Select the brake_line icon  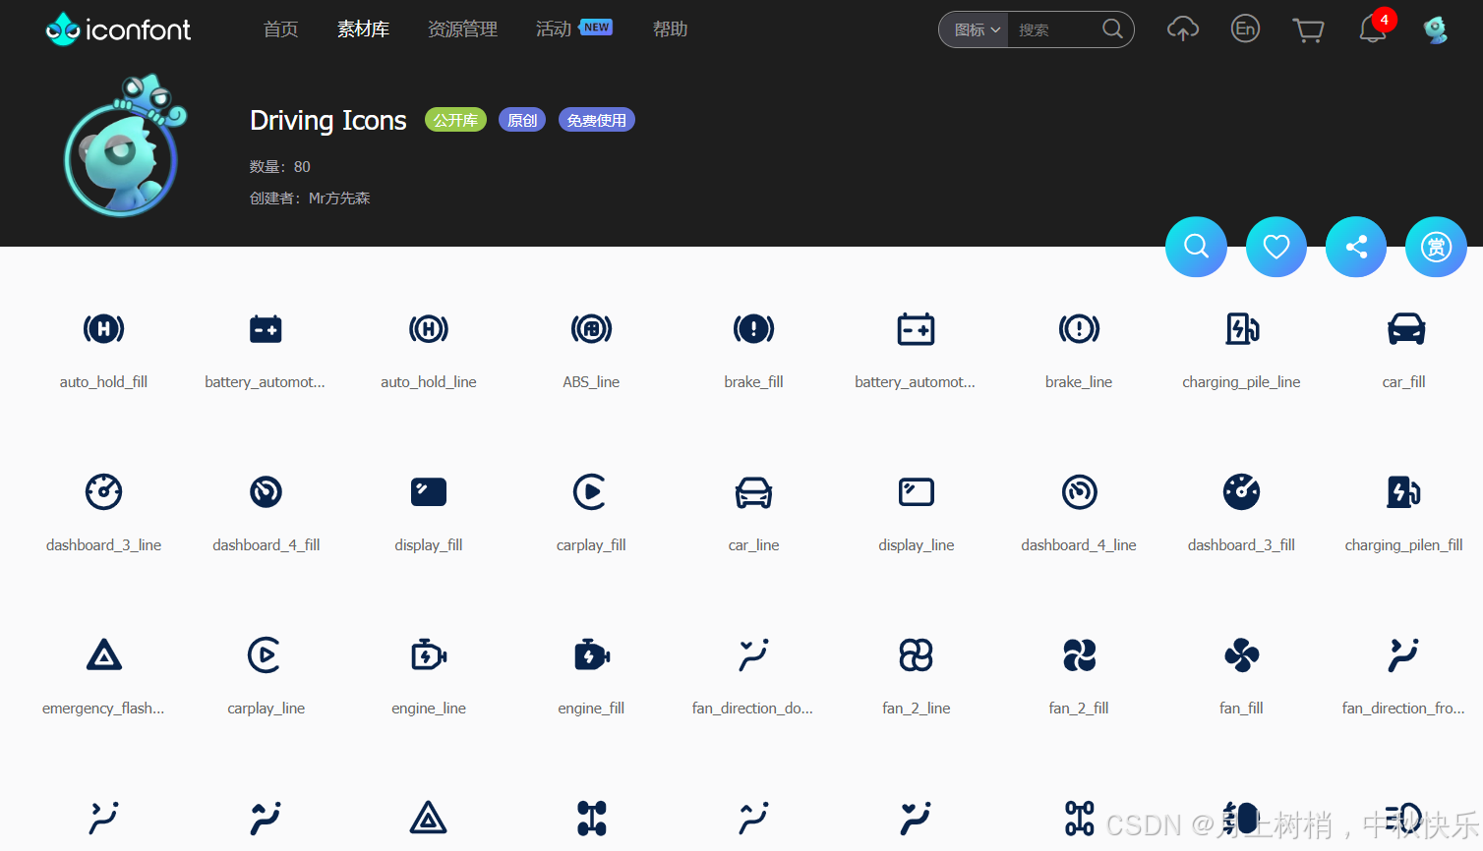[1079, 329]
